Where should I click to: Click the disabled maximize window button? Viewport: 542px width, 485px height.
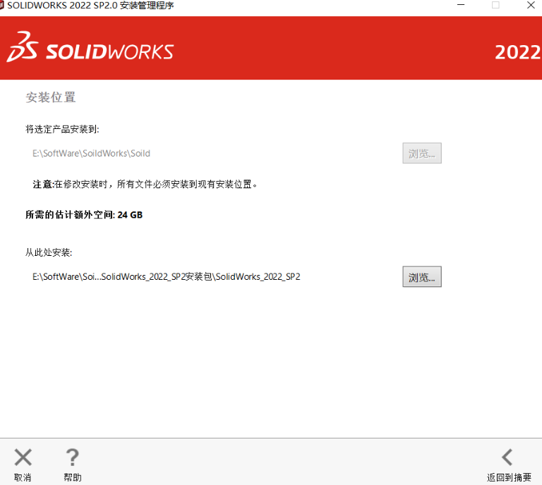pos(495,5)
